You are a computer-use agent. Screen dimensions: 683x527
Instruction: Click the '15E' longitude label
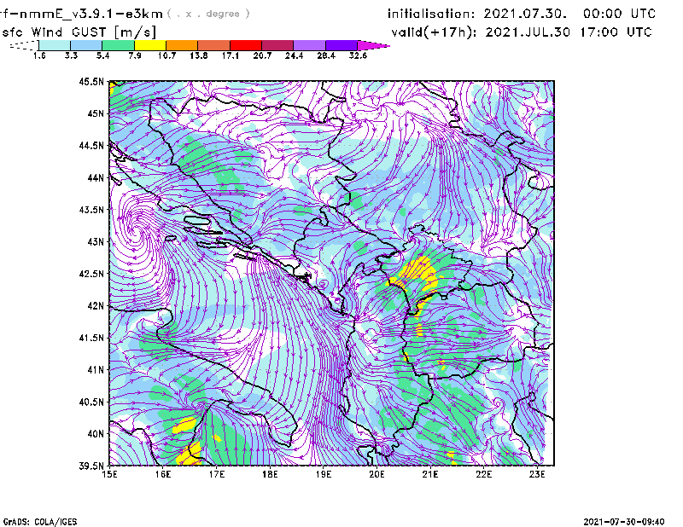click(109, 474)
